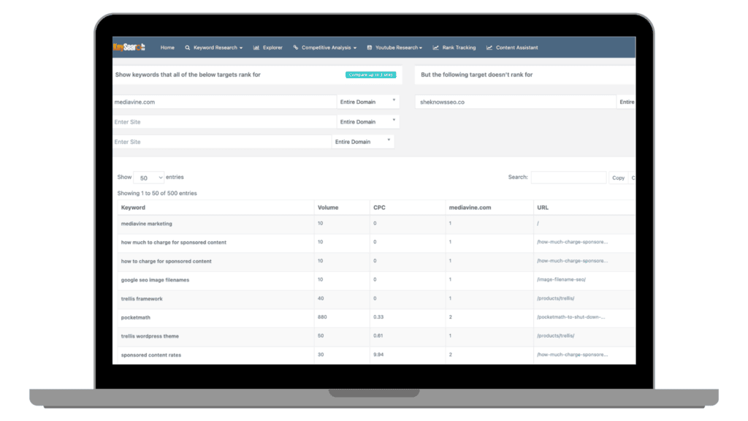Open the Show 50 entries dropdown

pyautogui.click(x=148, y=178)
